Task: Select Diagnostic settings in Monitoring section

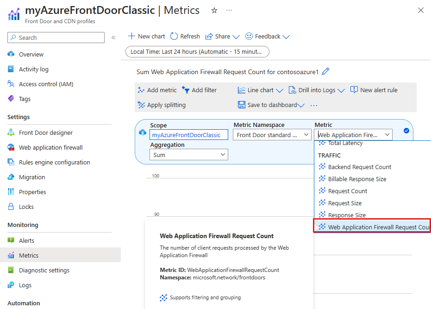Action: 44,270
